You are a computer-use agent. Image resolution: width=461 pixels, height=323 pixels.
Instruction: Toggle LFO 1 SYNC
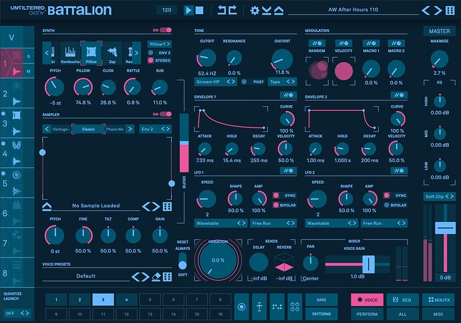pyautogui.click(x=276, y=195)
